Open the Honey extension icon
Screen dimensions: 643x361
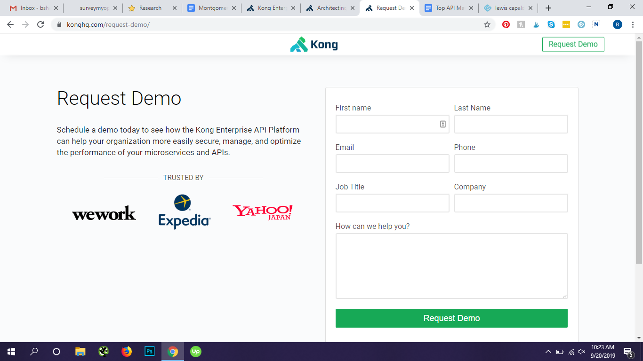coord(521,24)
